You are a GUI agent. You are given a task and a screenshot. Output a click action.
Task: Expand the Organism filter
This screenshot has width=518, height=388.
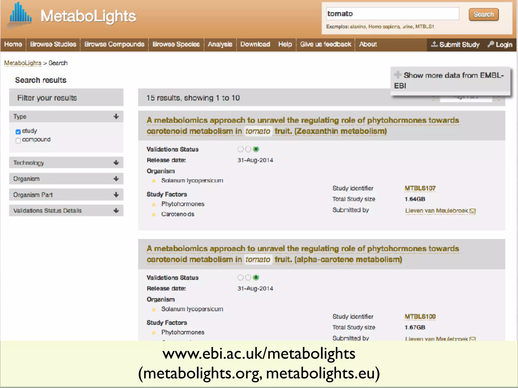(x=66, y=179)
